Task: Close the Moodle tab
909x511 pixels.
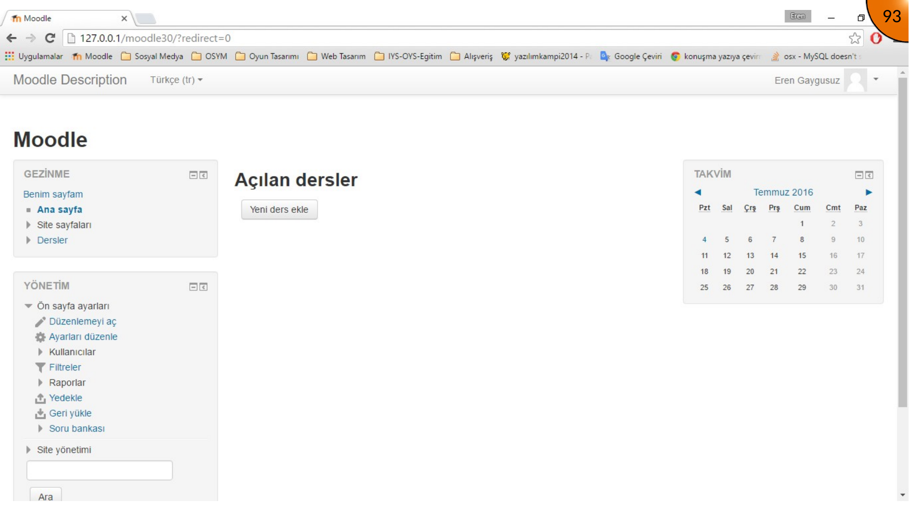Action: pos(124,18)
